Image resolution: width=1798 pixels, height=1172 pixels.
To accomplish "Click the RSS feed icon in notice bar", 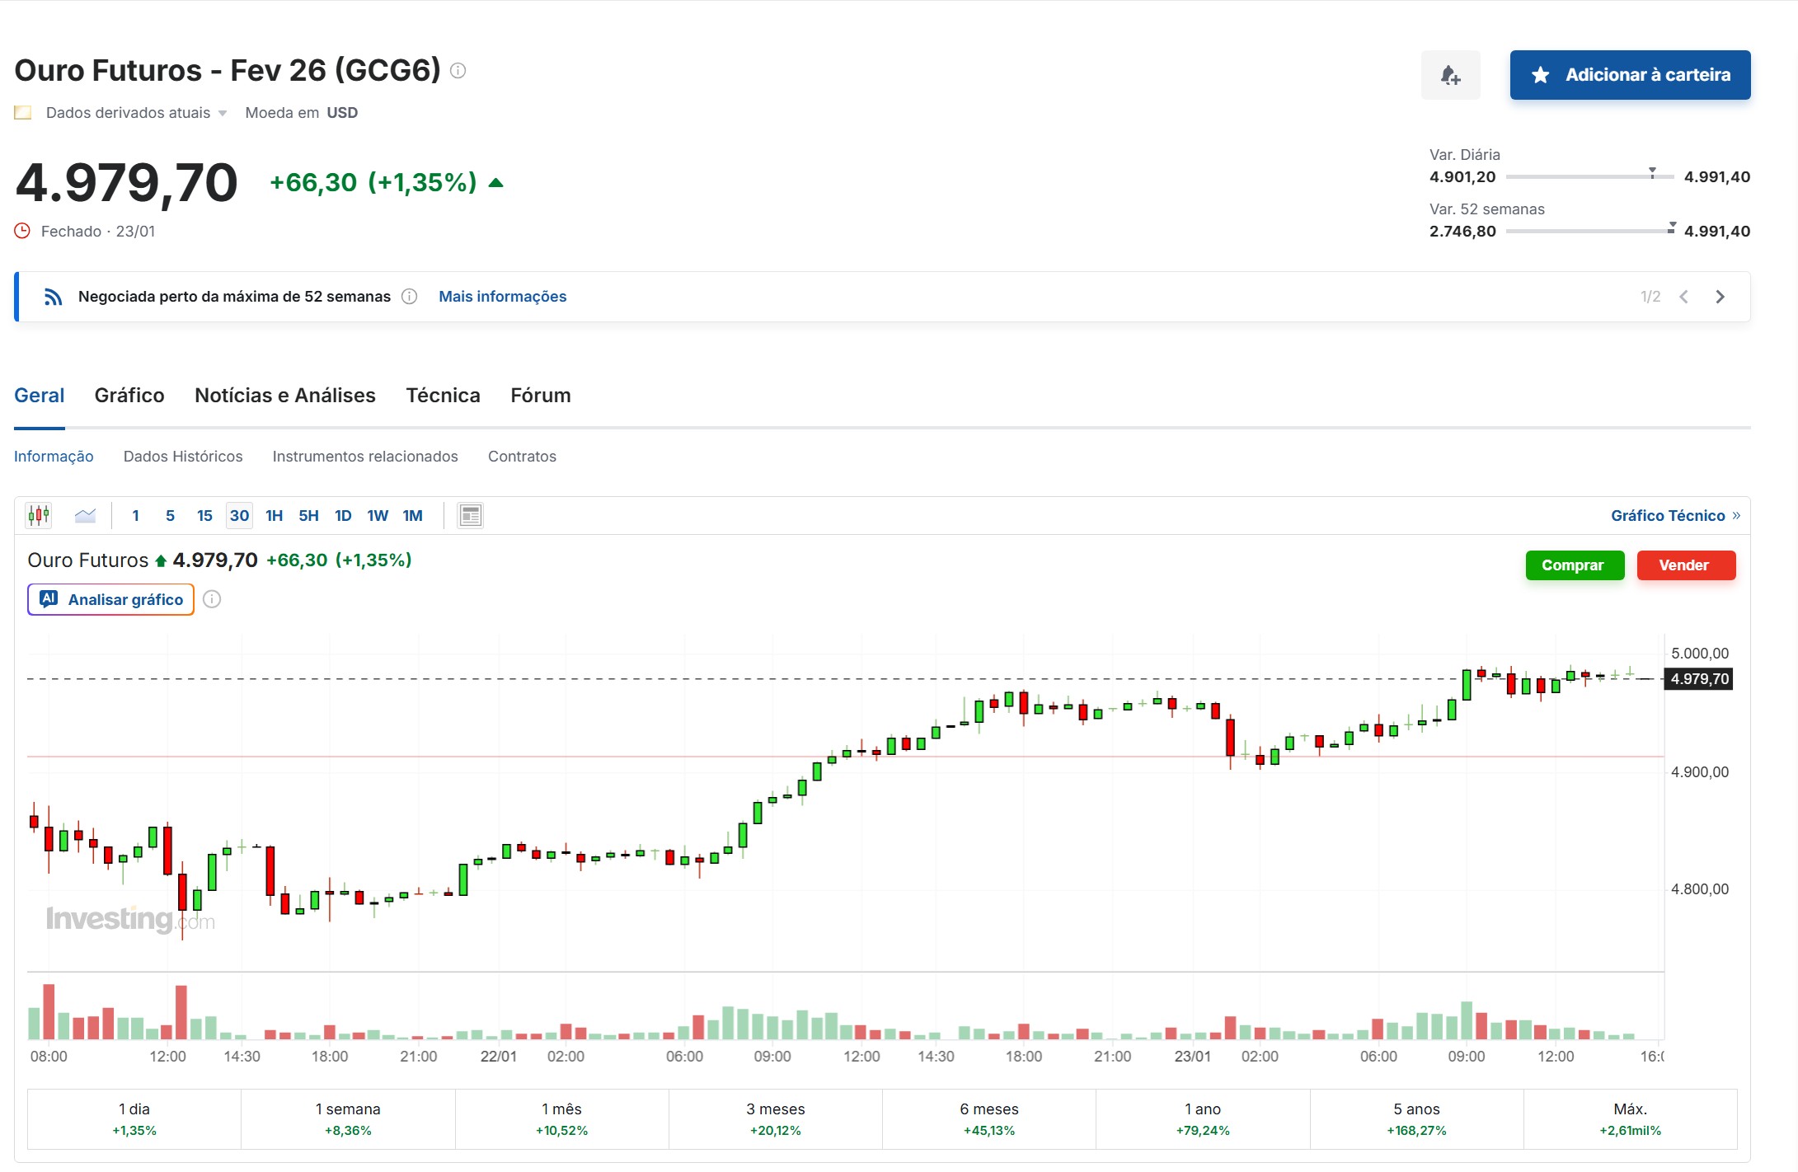I will [x=54, y=297].
